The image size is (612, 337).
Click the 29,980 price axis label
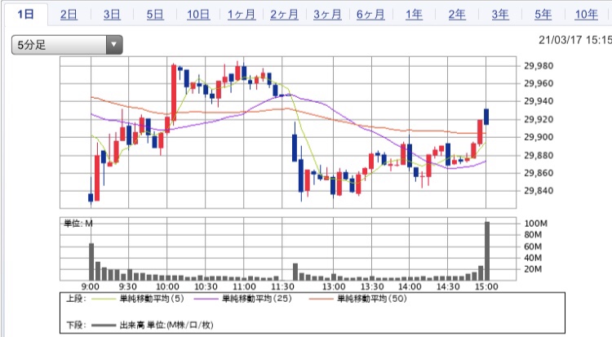pos(539,66)
